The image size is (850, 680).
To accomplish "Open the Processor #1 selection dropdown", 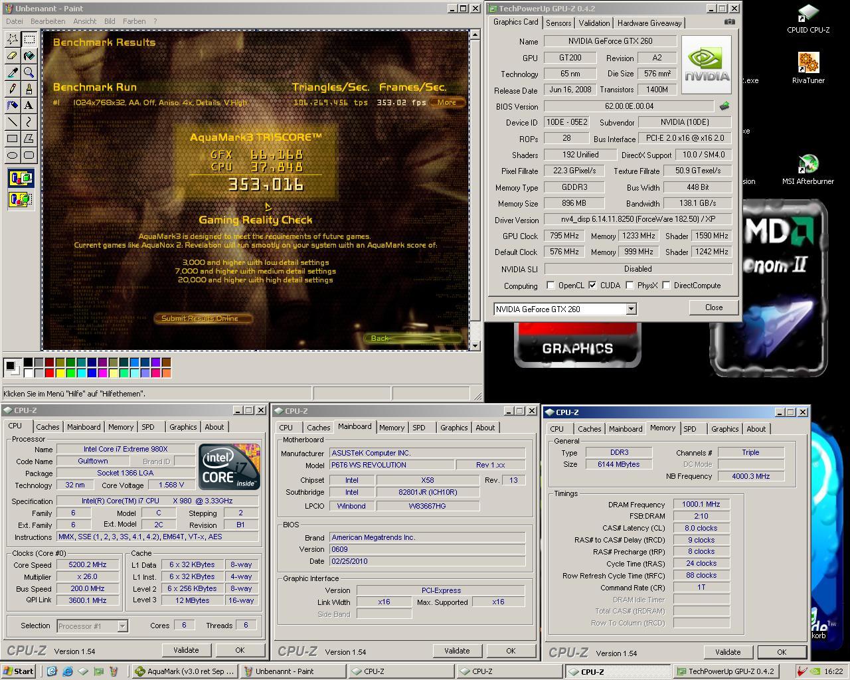I will tap(122, 626).
